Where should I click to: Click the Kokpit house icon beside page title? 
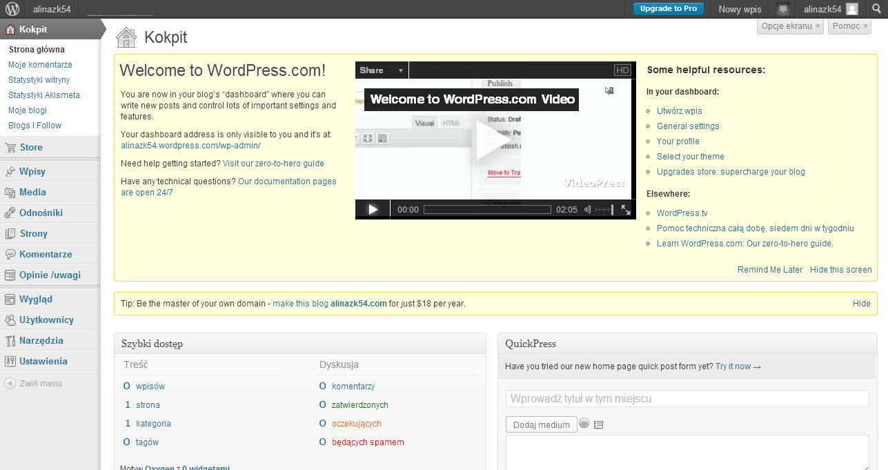click(x=126, y=37)
